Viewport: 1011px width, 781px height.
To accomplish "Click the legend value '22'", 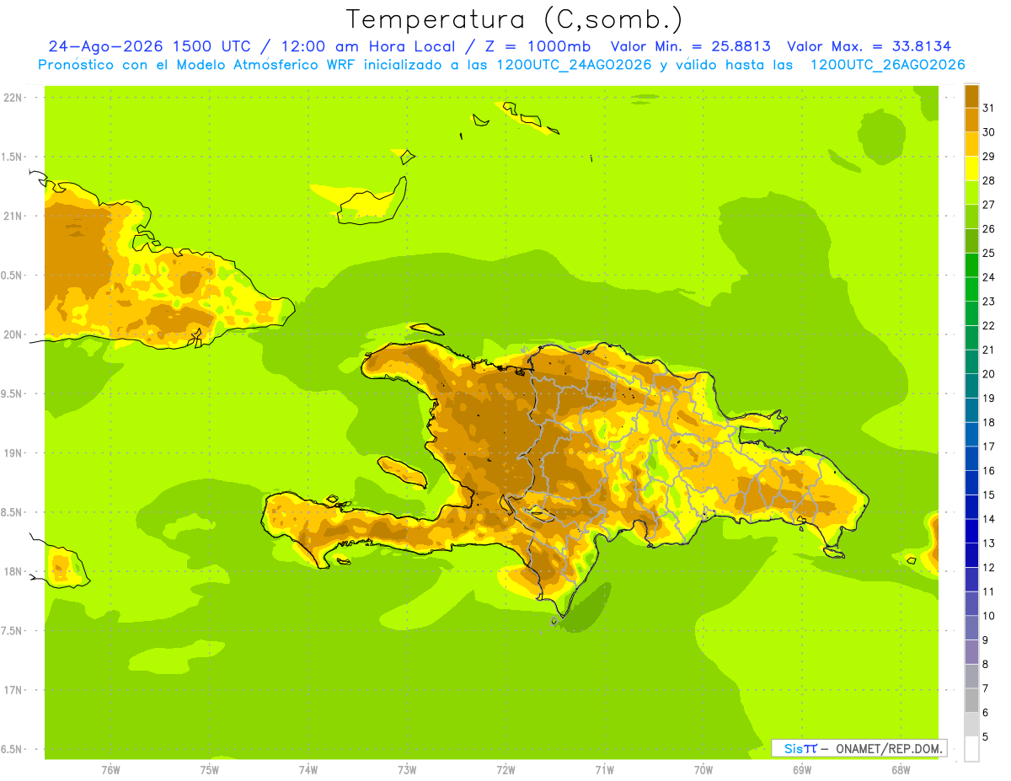I will tap(989, 325).
